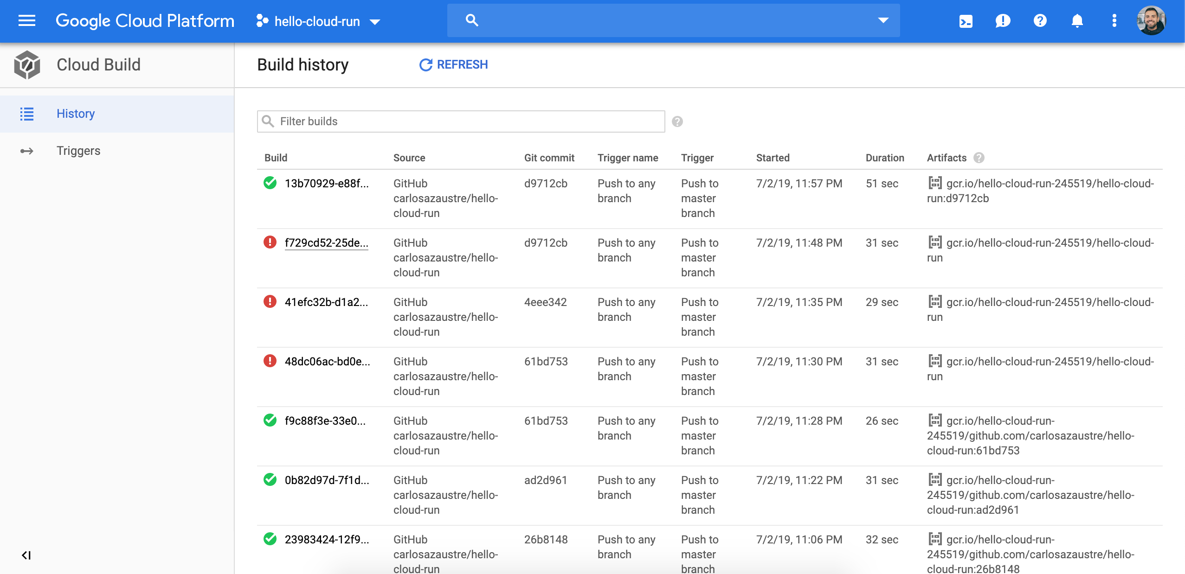Click artifact image icon for 11:48 PM build
Screen dimensions: 1185x574
[935, 242]
